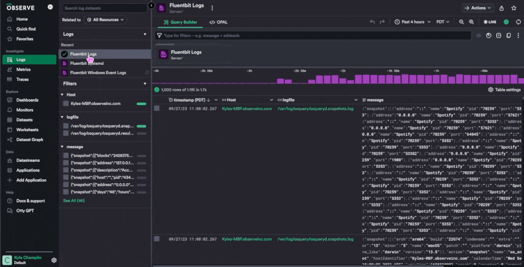Collapse the Logs section arrow
The image size is (524, 267).
(x=145, y=34)
